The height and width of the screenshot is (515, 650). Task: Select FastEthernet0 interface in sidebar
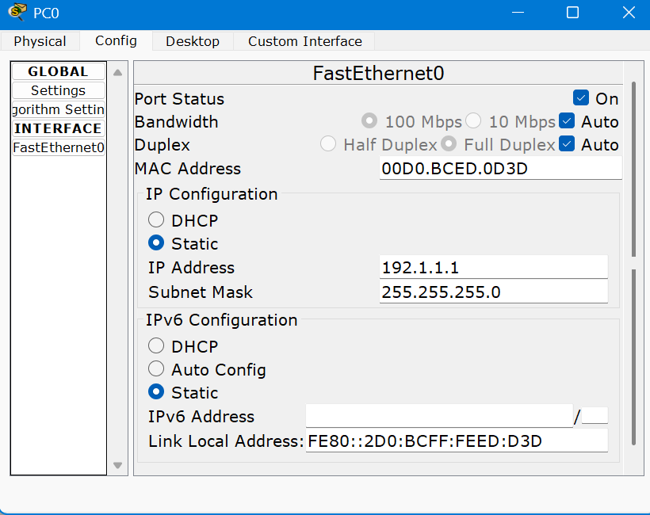click(58, 147)
